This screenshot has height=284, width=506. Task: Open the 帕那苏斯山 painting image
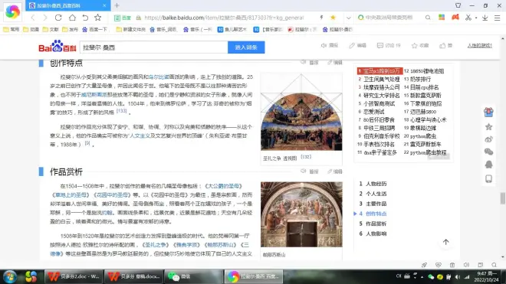click(301, 214)
